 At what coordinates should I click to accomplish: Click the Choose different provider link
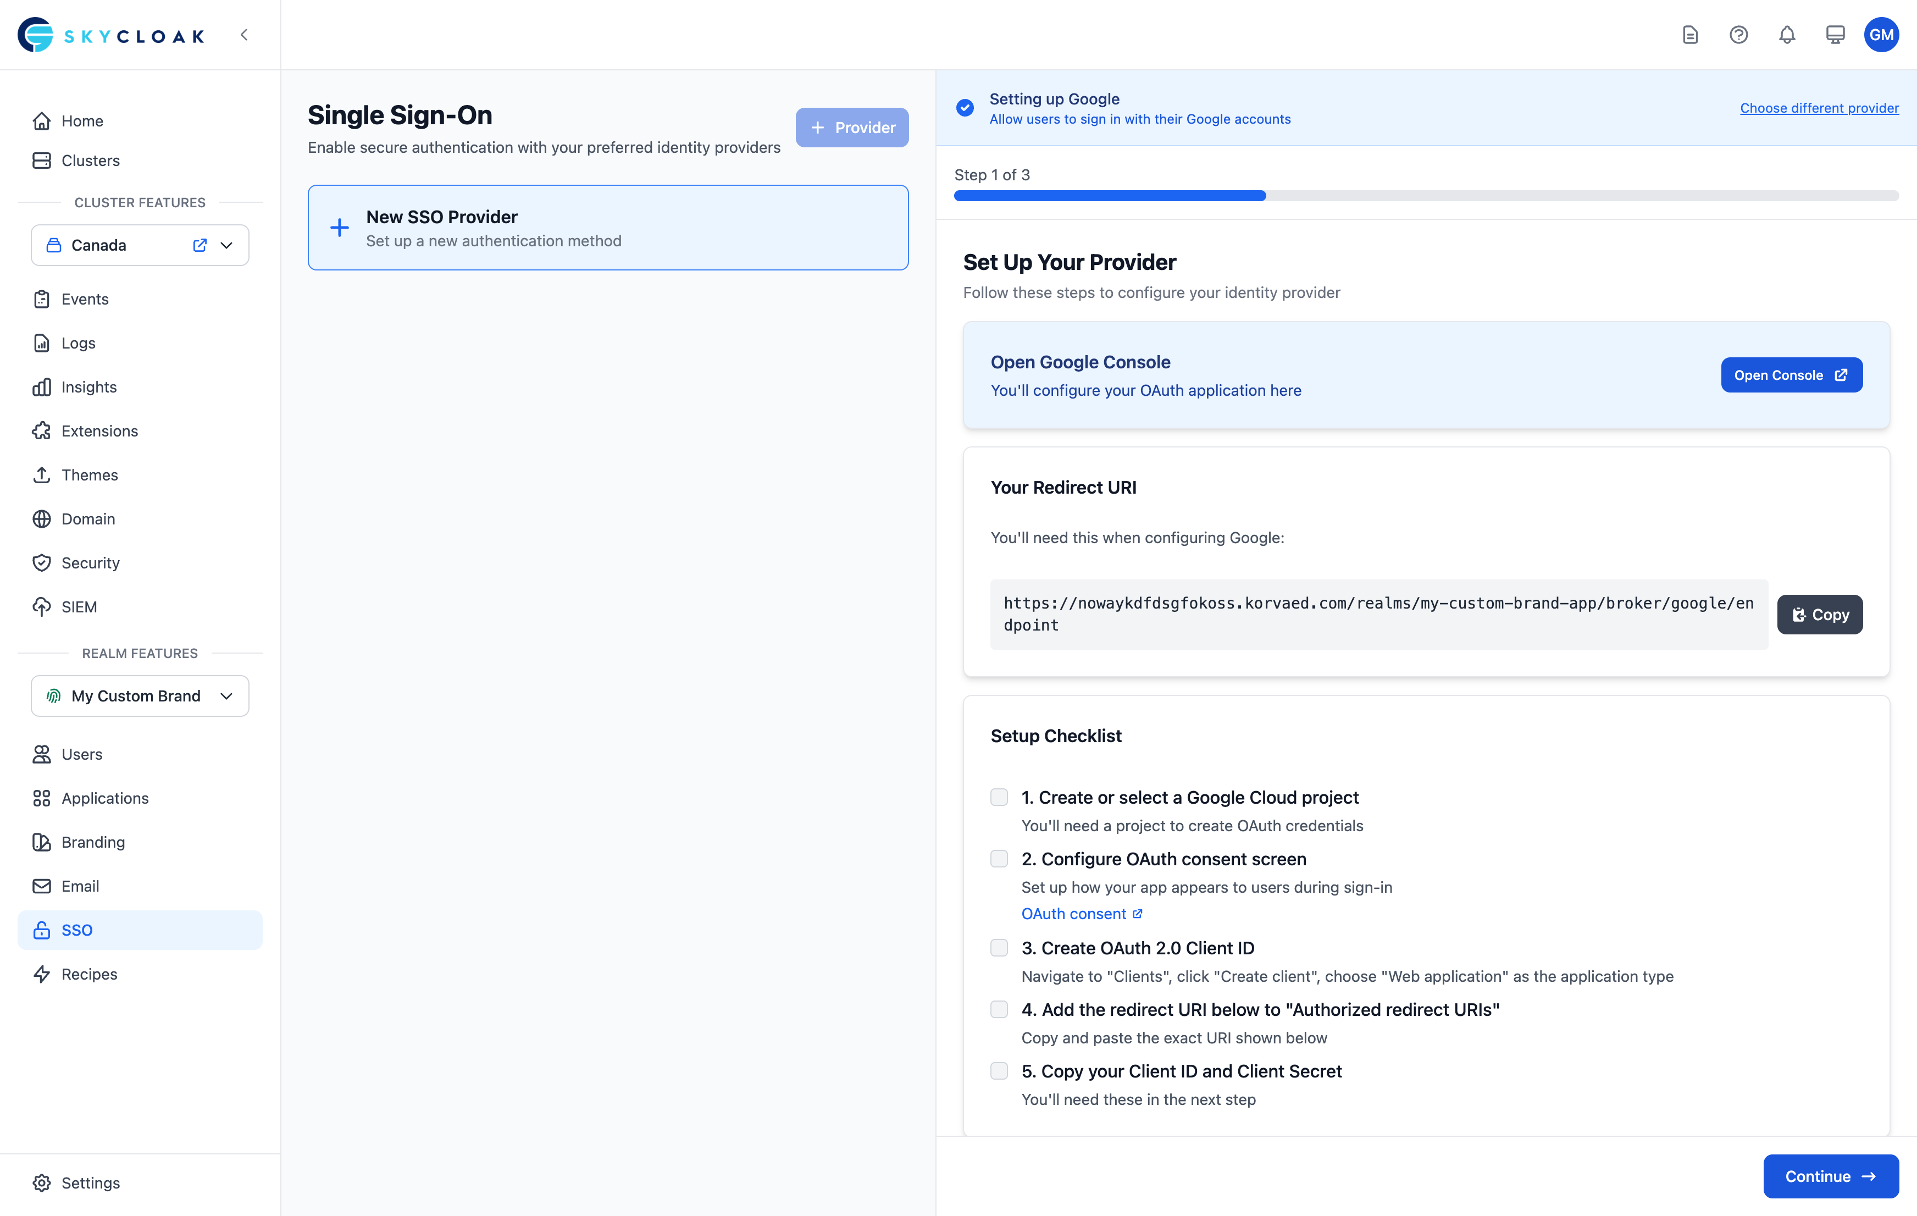(x=1819, y=108)
